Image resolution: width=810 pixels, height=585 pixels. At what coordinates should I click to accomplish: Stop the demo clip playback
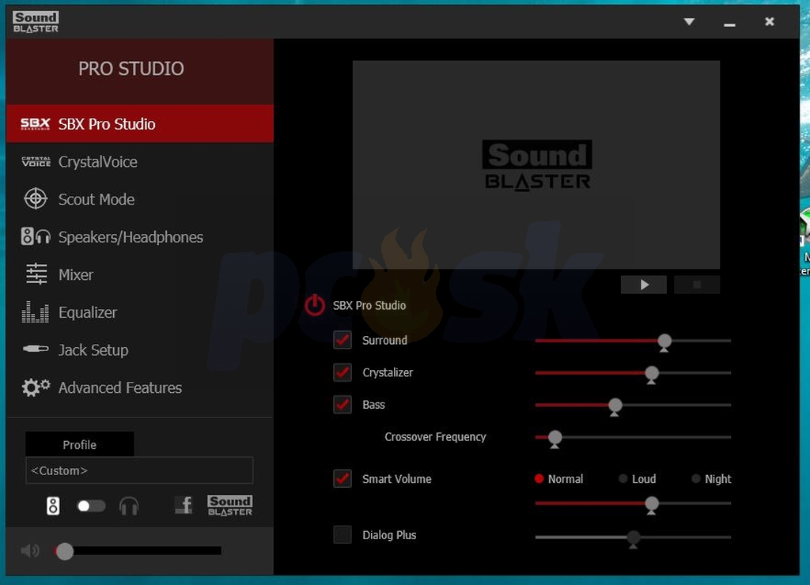coord(697,285)
